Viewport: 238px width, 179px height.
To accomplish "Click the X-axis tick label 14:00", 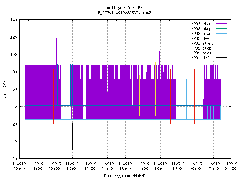I will coord(90,169).
